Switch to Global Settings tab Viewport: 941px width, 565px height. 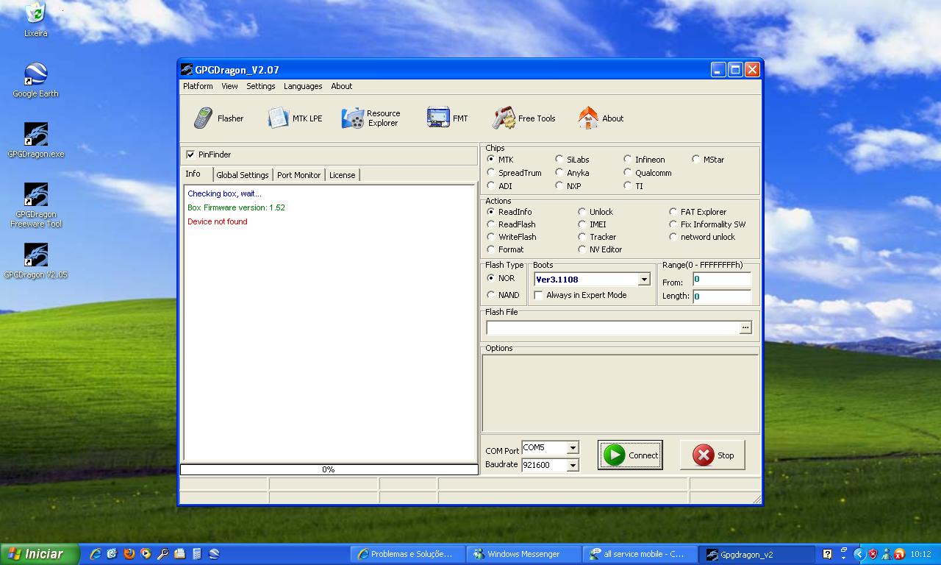[243, 175]
